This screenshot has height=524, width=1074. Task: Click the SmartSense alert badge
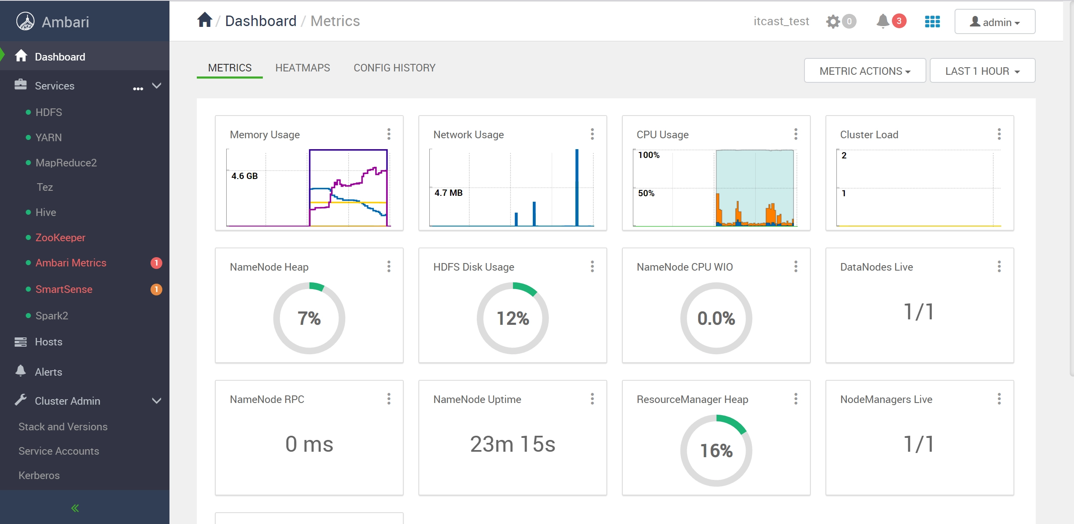click(156, 290)
